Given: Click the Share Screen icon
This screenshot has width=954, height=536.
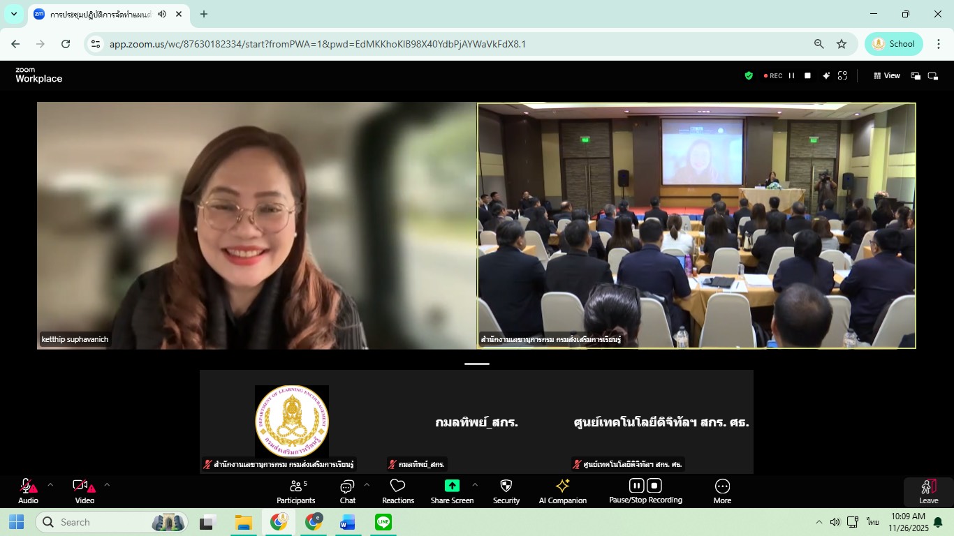Looking at the screenshot, I should click(x=452, y=486).
